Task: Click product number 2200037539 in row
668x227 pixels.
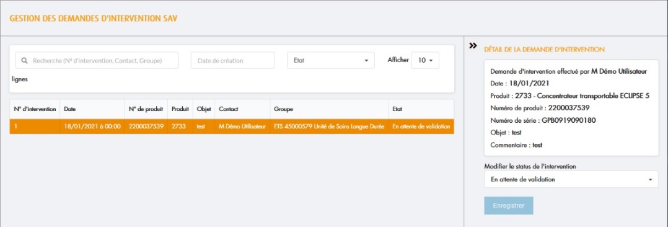Action: pyautogui.click(x=146, y=127)
